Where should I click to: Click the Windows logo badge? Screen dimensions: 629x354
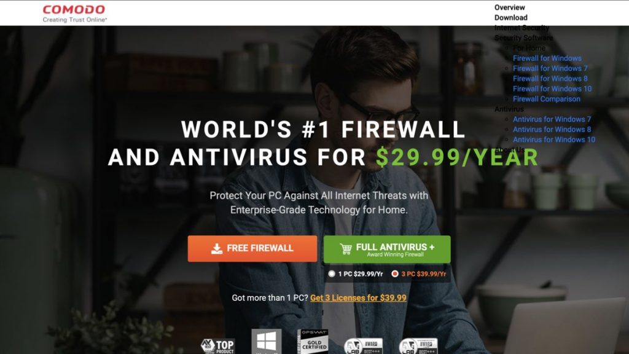pyautogui.click(x=267, y=341)
